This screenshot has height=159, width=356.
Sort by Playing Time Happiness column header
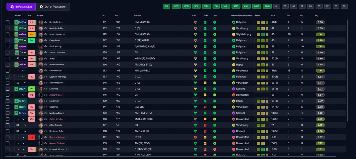tap(242, 16)
